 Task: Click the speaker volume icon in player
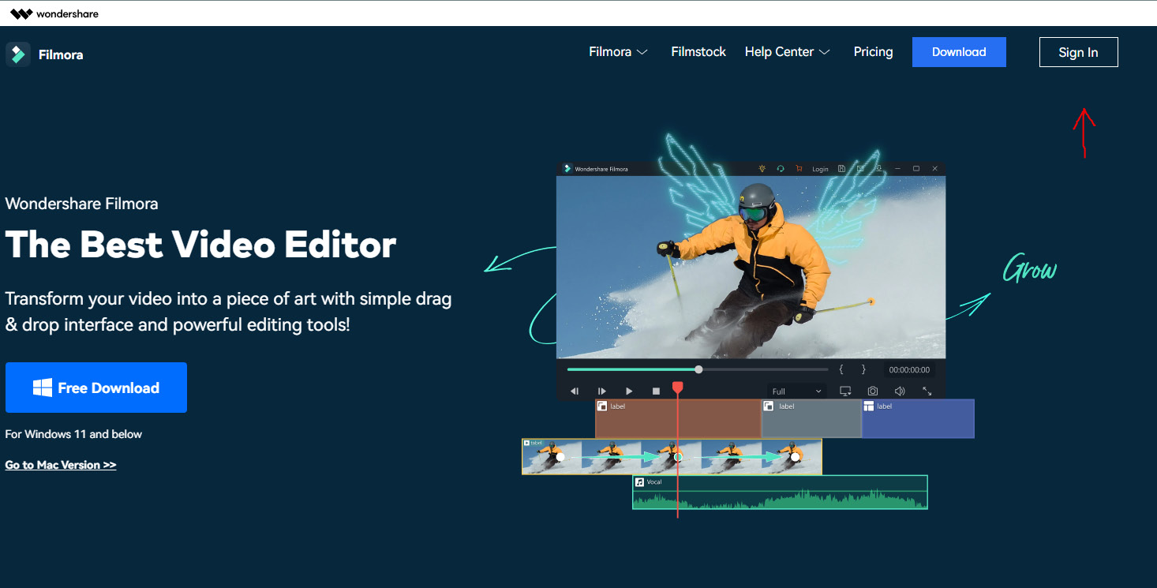click(900, 391)
